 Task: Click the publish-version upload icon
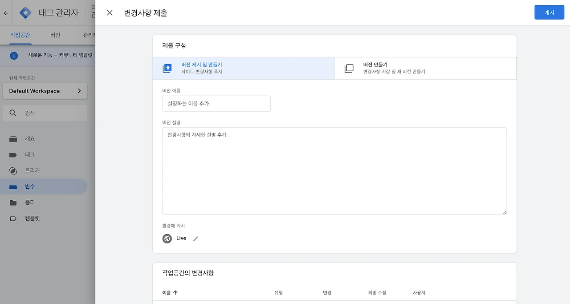(167, 68)
